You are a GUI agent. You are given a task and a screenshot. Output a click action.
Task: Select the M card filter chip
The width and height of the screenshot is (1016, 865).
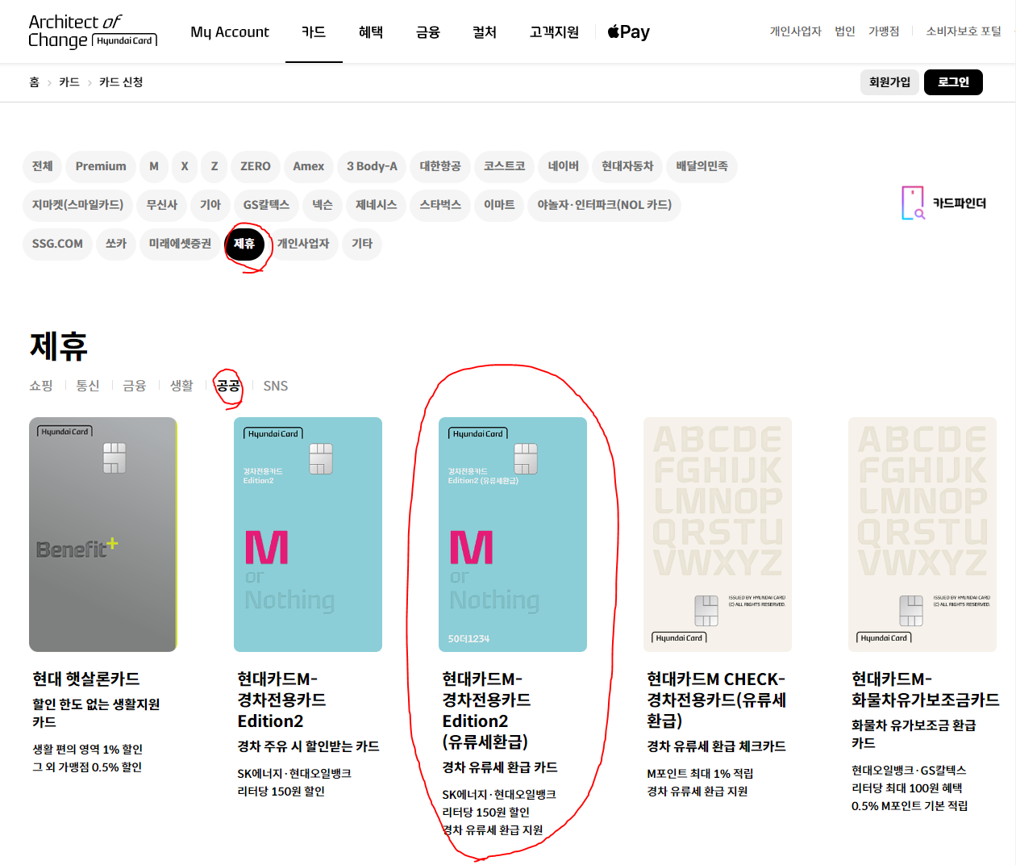click(154, 166)
